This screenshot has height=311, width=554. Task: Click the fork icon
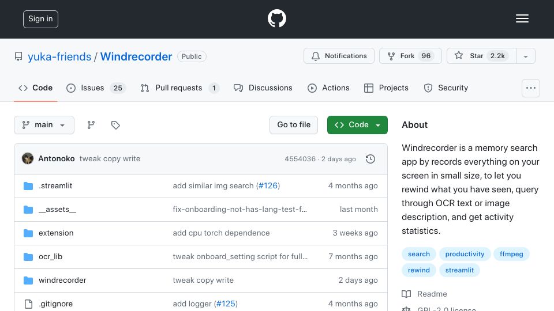391,56
